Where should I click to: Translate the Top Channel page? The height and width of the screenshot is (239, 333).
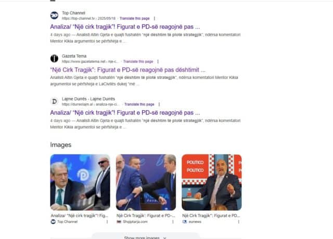point(135,19)
